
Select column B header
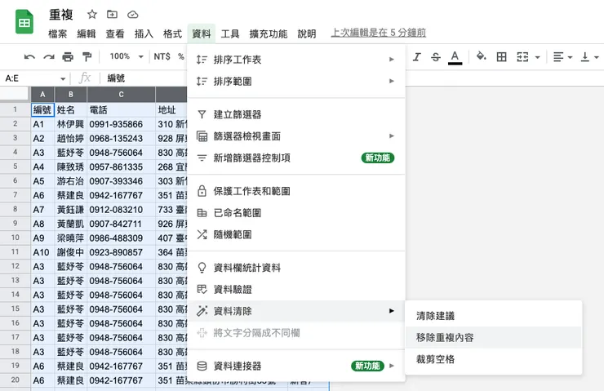click(x=71, y=95)
